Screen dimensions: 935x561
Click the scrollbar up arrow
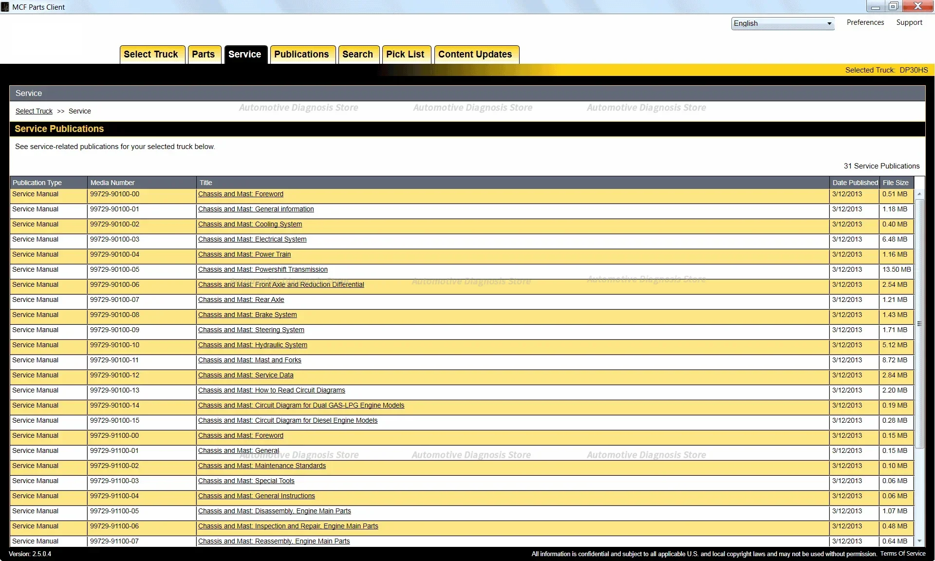(919, 194)
